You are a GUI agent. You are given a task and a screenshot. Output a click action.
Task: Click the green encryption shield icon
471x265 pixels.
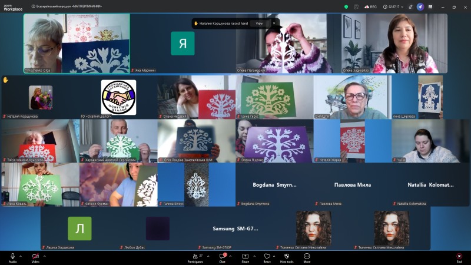click(x=346, y=6)
